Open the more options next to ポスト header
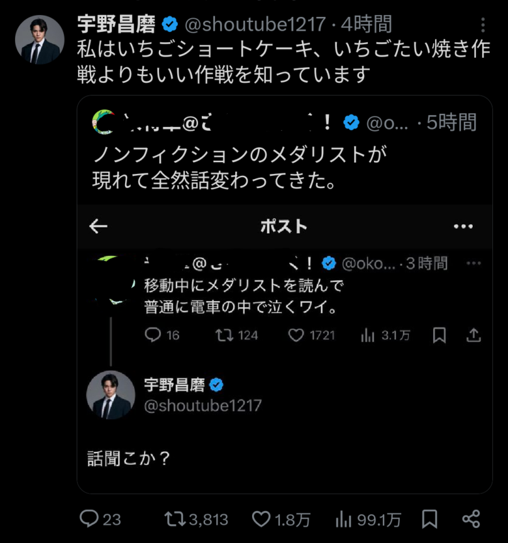This screenshot has width=508, height=543. point(463,226)
